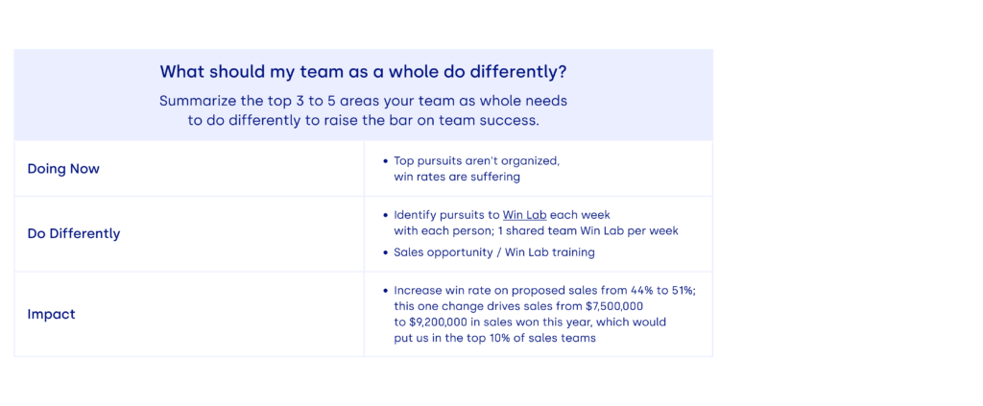This screenshot has height=406, width=983.
Task: Click the bullet before "Identify pursuits"
Action: 385,215
